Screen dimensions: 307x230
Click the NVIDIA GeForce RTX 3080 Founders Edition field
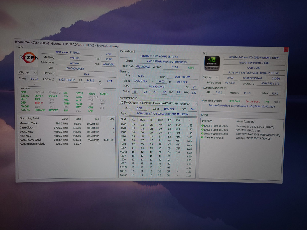(254, 57)
